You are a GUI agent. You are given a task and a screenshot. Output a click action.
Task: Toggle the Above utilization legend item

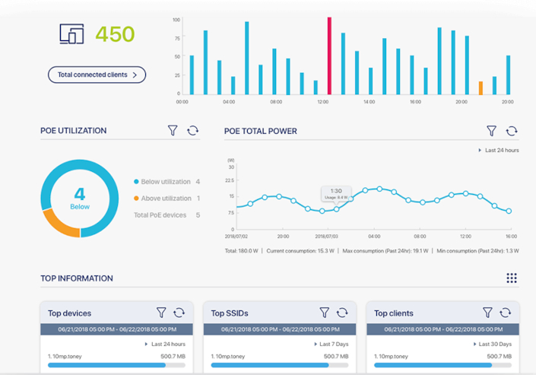click(x=163, y=199)
